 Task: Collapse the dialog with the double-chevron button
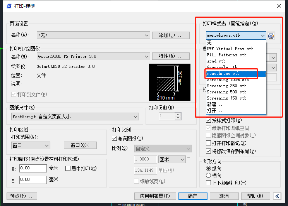[277, 196]
